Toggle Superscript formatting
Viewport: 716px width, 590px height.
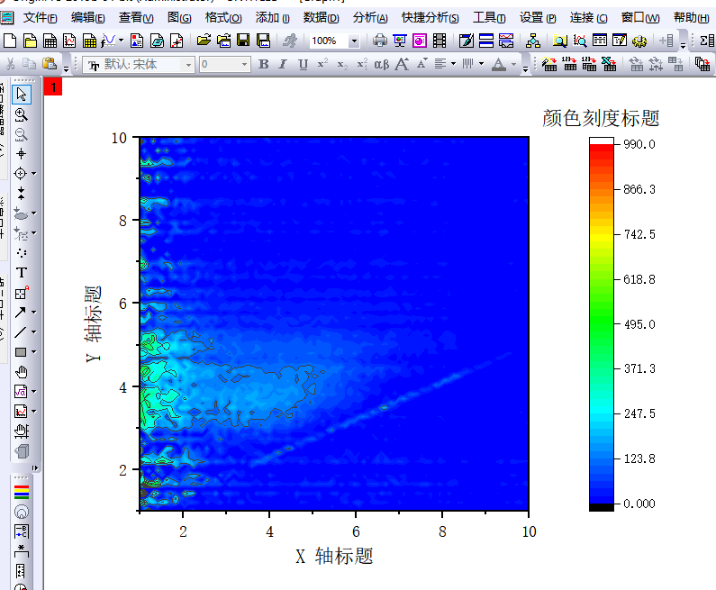click(x=322, y=64)
